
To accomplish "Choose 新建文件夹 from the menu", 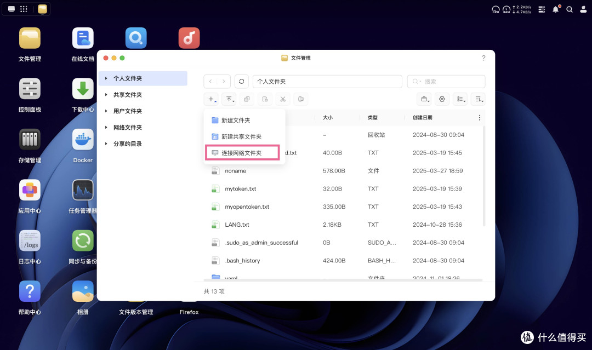I will [x=244, y=121].
